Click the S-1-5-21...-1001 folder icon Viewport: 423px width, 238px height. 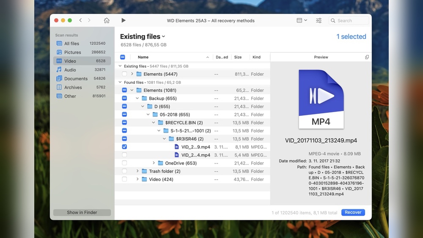click(x=166, y=131)
